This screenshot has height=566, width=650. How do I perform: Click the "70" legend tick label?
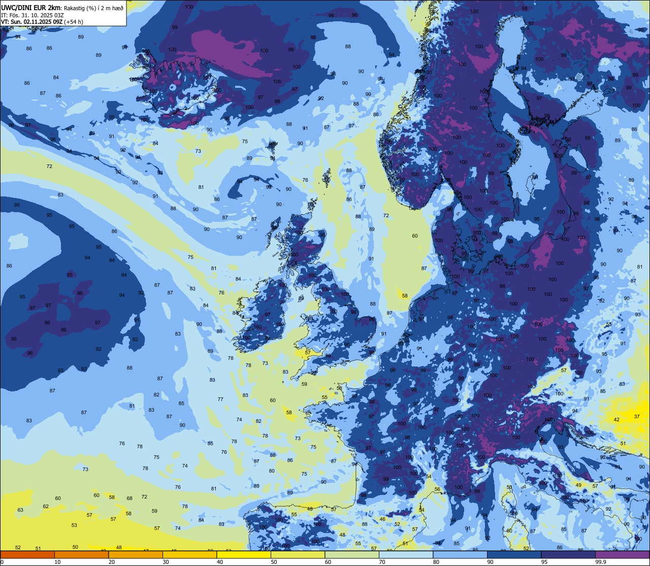click(x=382, y=562)
